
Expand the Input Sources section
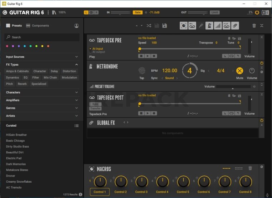point(42,57)
